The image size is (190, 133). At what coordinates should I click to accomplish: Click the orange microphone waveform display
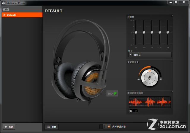click(x=150, y=102)
